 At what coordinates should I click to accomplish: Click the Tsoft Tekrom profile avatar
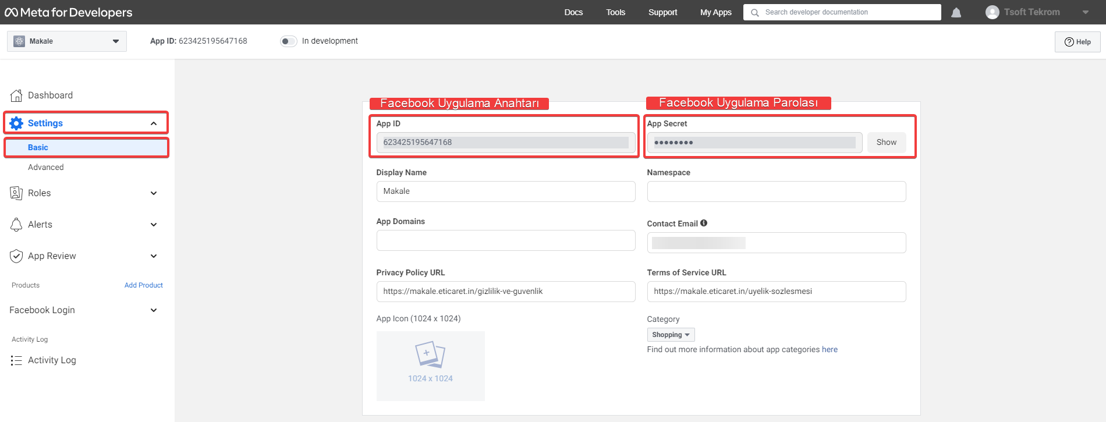click(x=992, y=12)
